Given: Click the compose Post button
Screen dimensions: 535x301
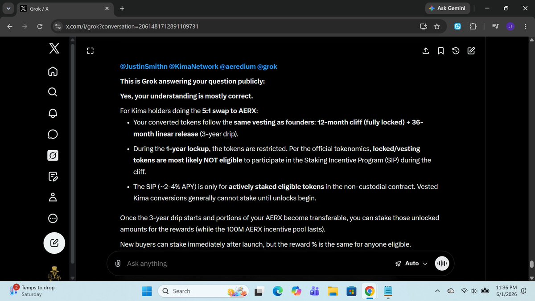Looking at the screenshot, I should tap(54, 243).
